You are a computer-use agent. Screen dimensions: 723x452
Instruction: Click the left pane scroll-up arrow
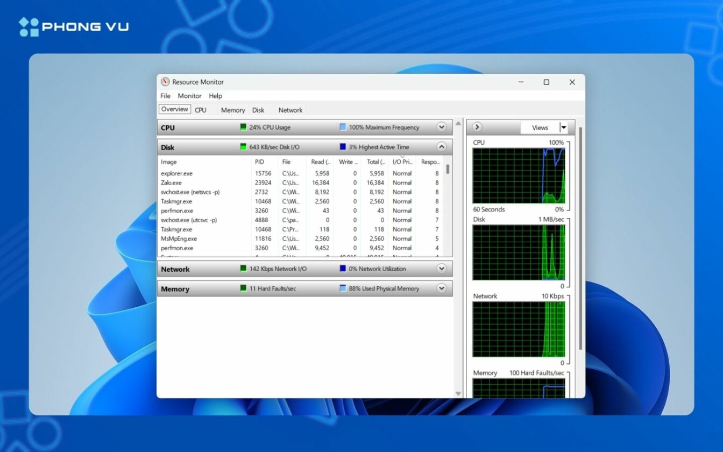[x=458, y=123]
